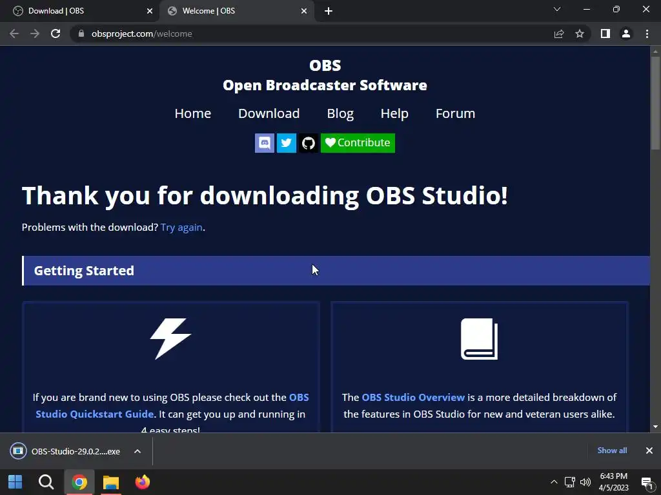The width and height of the screenshot is (661, 495).
Task: Close the downloads bar
Action: (x=649, y=451)
